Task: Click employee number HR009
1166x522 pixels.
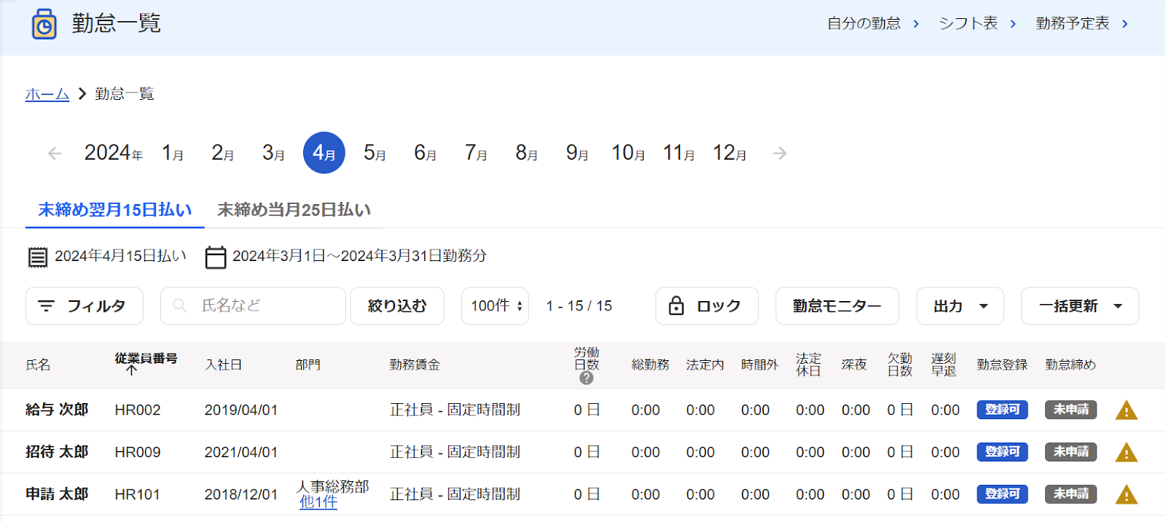Action: pos(137,453)
